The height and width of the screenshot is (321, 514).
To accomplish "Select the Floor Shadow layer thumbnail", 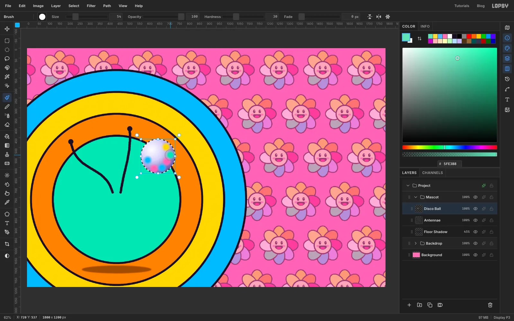I will pyautogui.click(x=419, y=232).
